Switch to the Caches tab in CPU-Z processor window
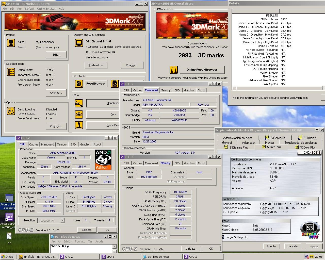The height and width of the screenshot is (260, 325). (x=34, y=144)
